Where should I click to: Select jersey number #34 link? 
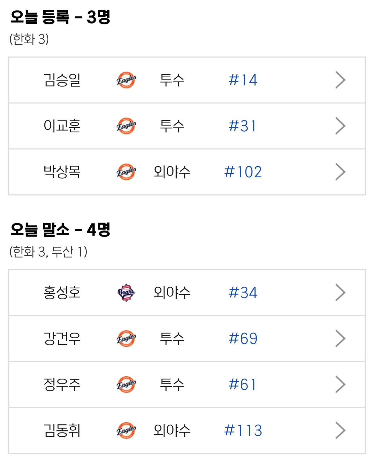(x=243, y=293)
